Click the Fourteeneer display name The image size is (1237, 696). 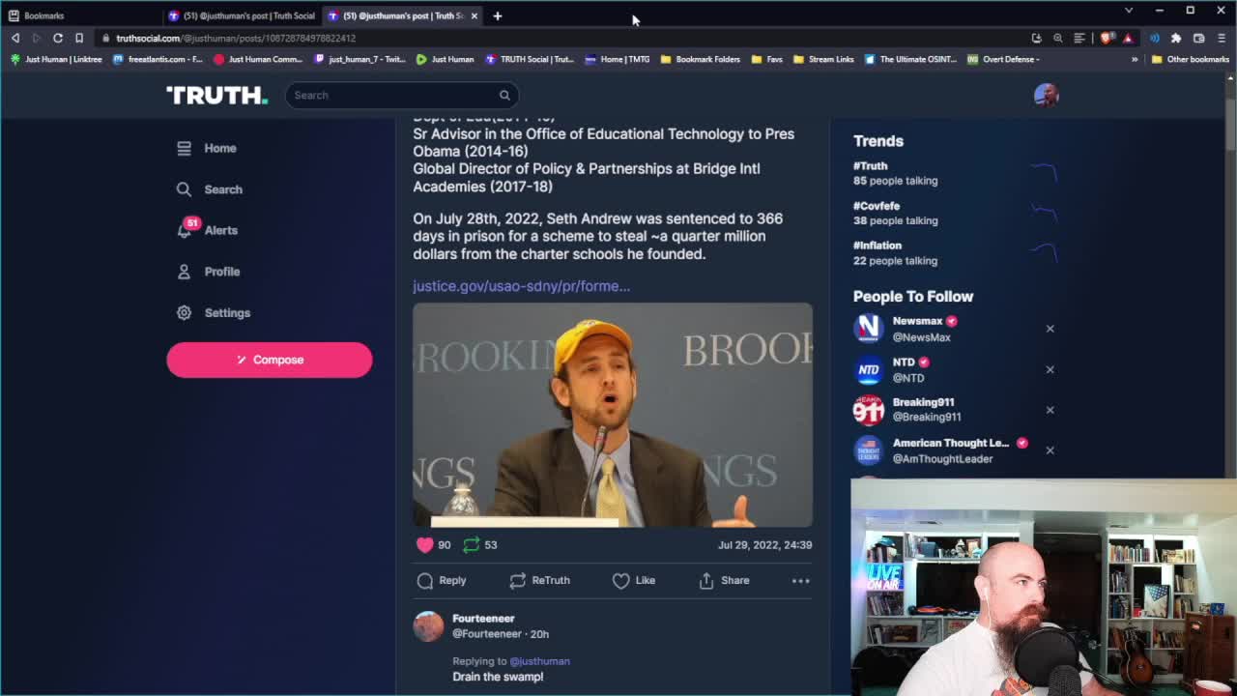pos(483,619)
